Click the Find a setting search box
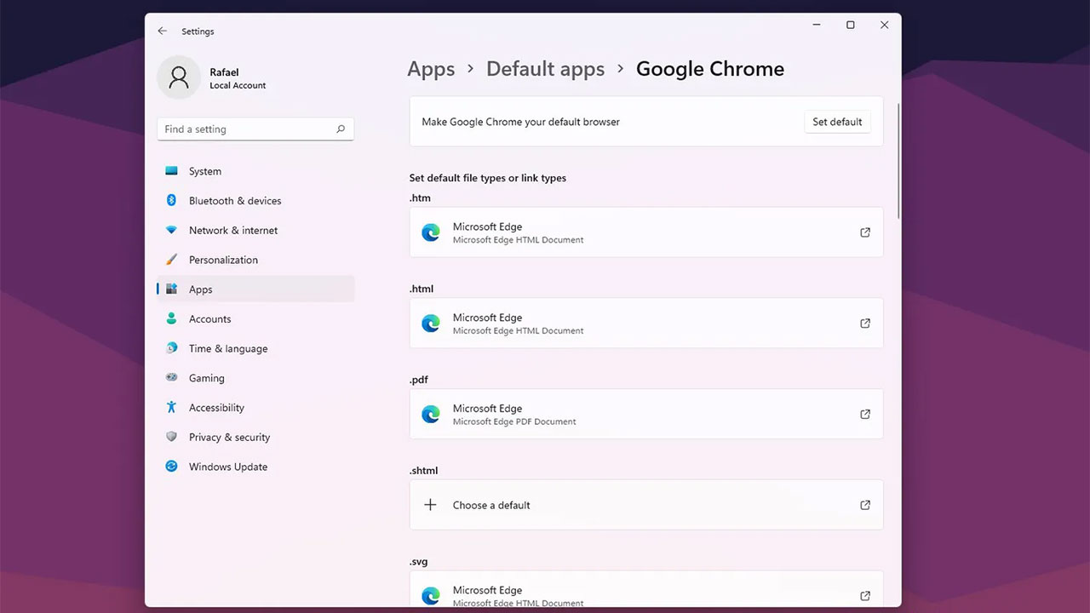Viewport: 1090px width, 613px height. (255, 129)
